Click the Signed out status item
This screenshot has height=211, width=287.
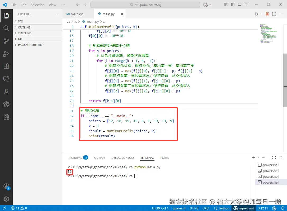point(244,208)
